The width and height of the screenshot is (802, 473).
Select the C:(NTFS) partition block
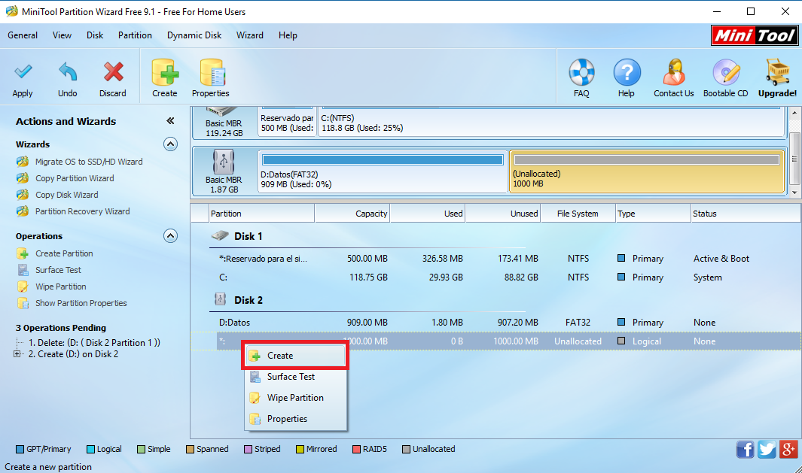(x=552, y=122)
